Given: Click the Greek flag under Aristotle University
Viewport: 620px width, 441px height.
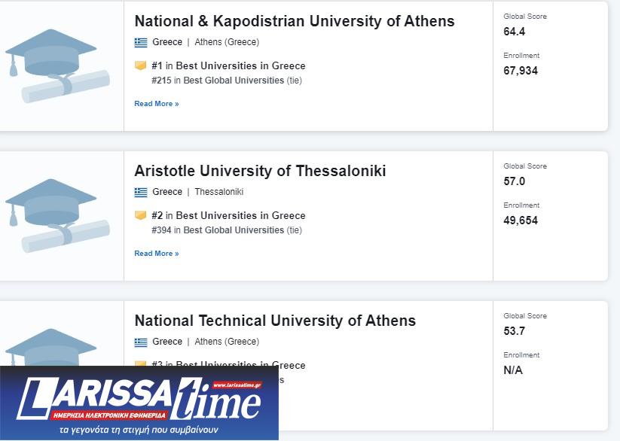Looking at the screenshot, I should (141, 192).
